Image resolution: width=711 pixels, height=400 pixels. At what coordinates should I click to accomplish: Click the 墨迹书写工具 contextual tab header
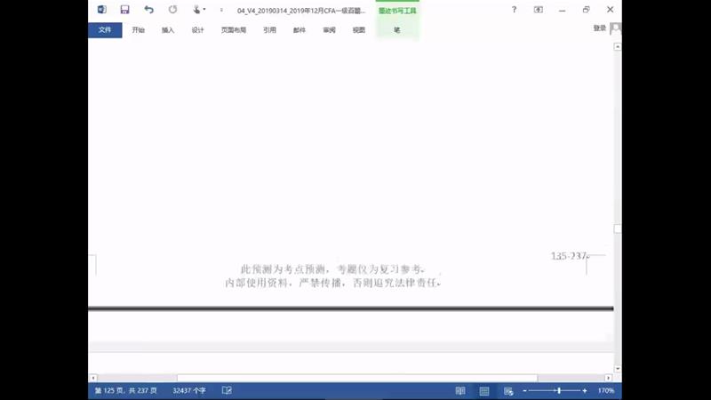click(397, 11)
